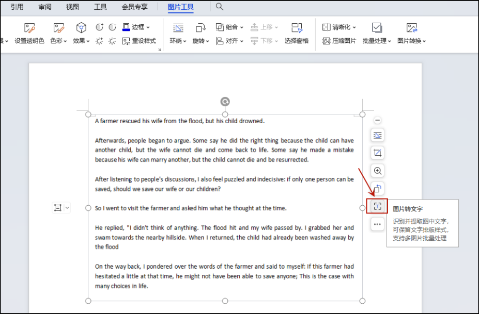The height and width of the screenshot is (314, 479).
Task: Expand the 边框 border dropdown
Action: (137, 27)
